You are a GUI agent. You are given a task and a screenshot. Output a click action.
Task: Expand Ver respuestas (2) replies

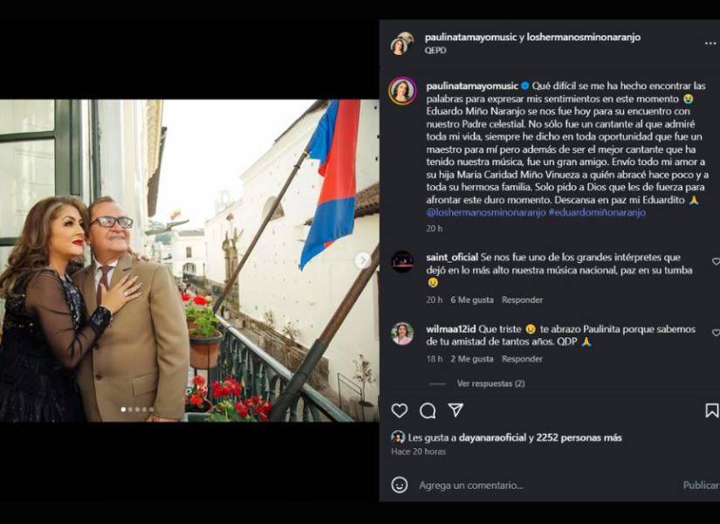pyautogui.click(x=490, y=383)
